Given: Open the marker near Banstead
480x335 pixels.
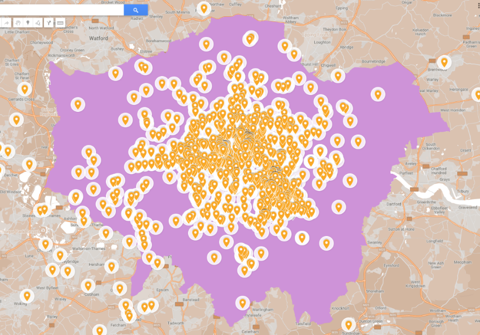Looking at the screenshot, I should (151, 305).
